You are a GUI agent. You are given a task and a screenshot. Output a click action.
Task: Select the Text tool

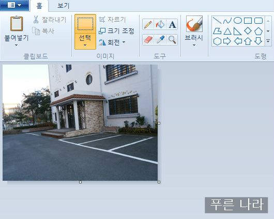tap(172, 24)
